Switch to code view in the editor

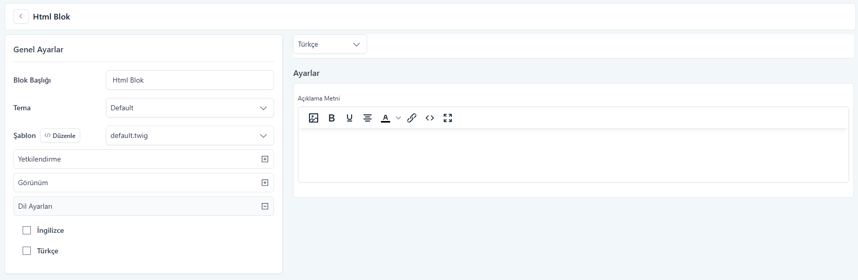[430, 118]
